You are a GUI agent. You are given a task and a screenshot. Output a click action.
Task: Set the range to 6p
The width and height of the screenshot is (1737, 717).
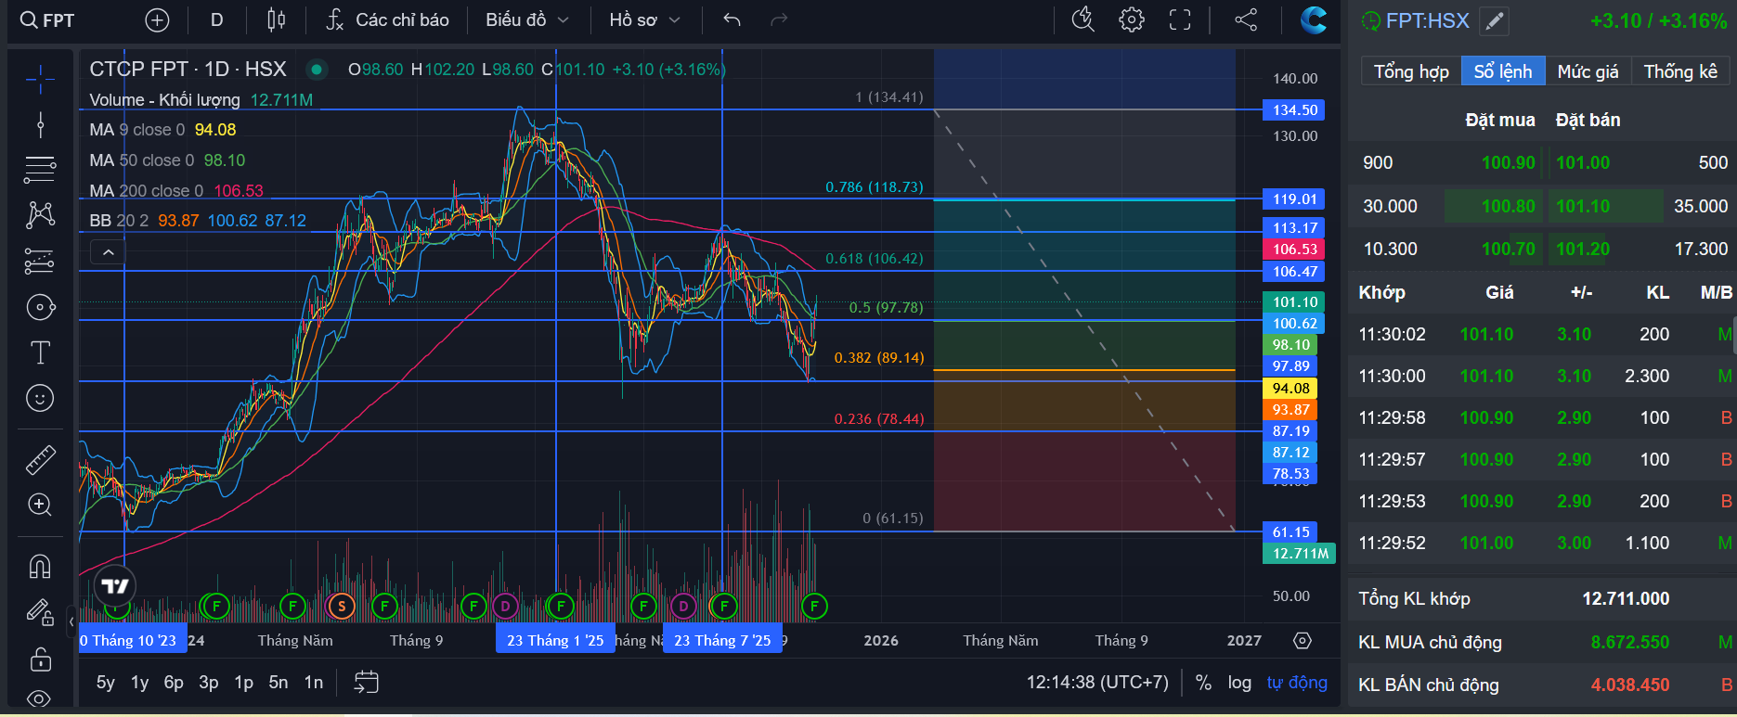174,683
